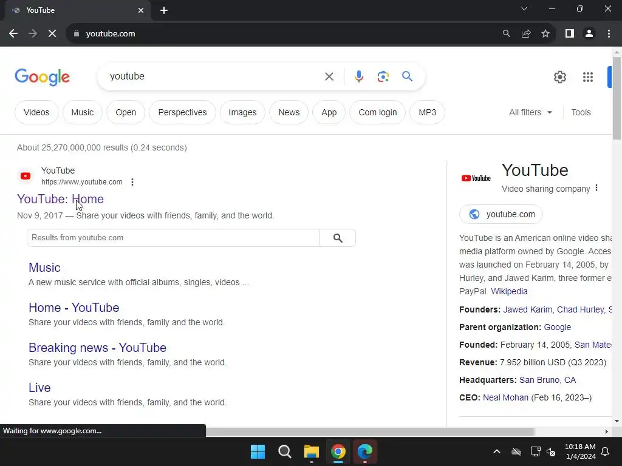Open the Live sitelink
The image size is (622, 466).
[39, 388]
